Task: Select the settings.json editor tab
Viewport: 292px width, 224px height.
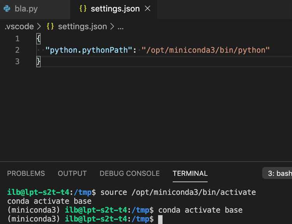Action: point(114,9)
